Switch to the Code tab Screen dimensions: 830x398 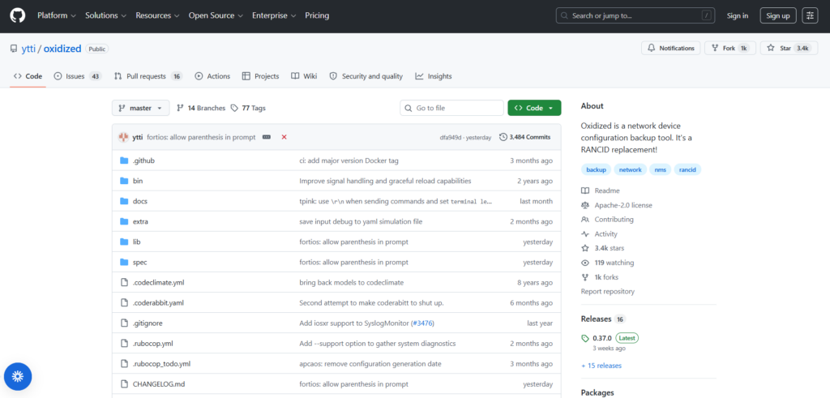coord(28,76)
